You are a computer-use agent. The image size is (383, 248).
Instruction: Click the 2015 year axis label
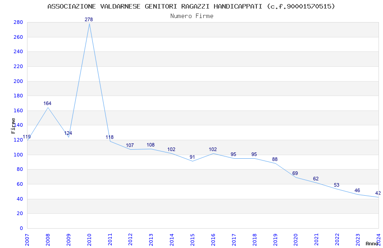(192, 240)
